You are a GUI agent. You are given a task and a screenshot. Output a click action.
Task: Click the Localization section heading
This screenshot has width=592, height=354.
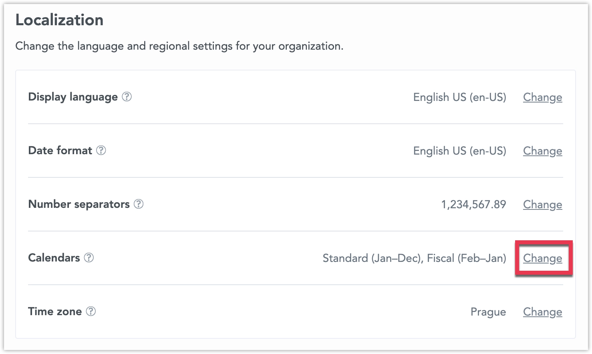point(59,19)
